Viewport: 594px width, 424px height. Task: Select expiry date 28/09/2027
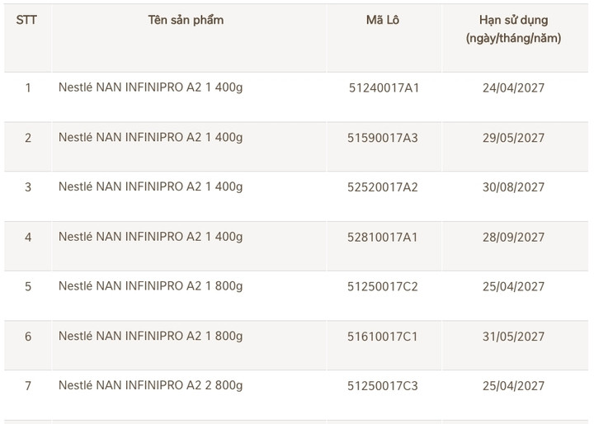tap(513, 237)
